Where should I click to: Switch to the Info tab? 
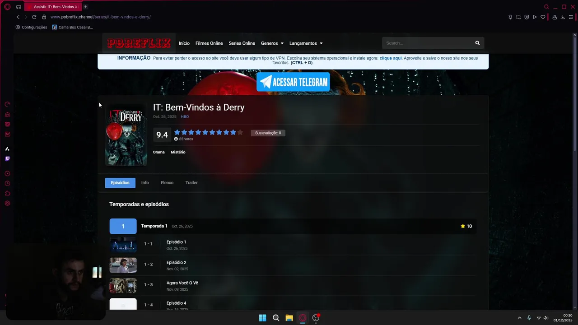pyautogui.click(x=145, y=183)
